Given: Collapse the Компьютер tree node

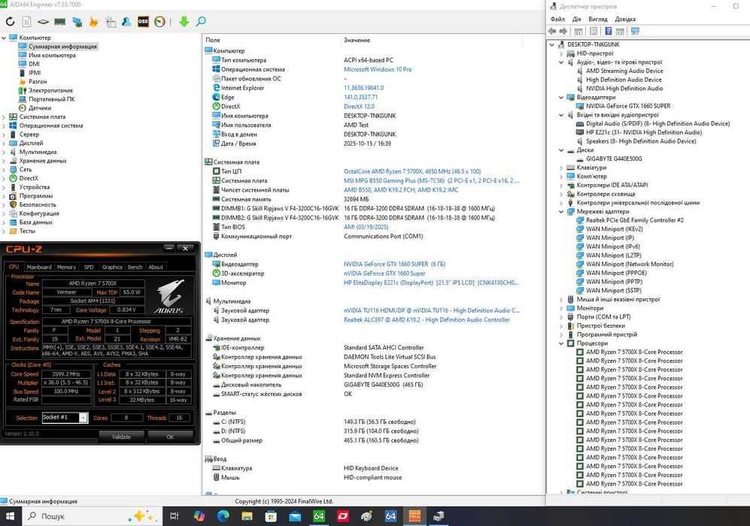Looking at the screenshot, I should point(5,38).
